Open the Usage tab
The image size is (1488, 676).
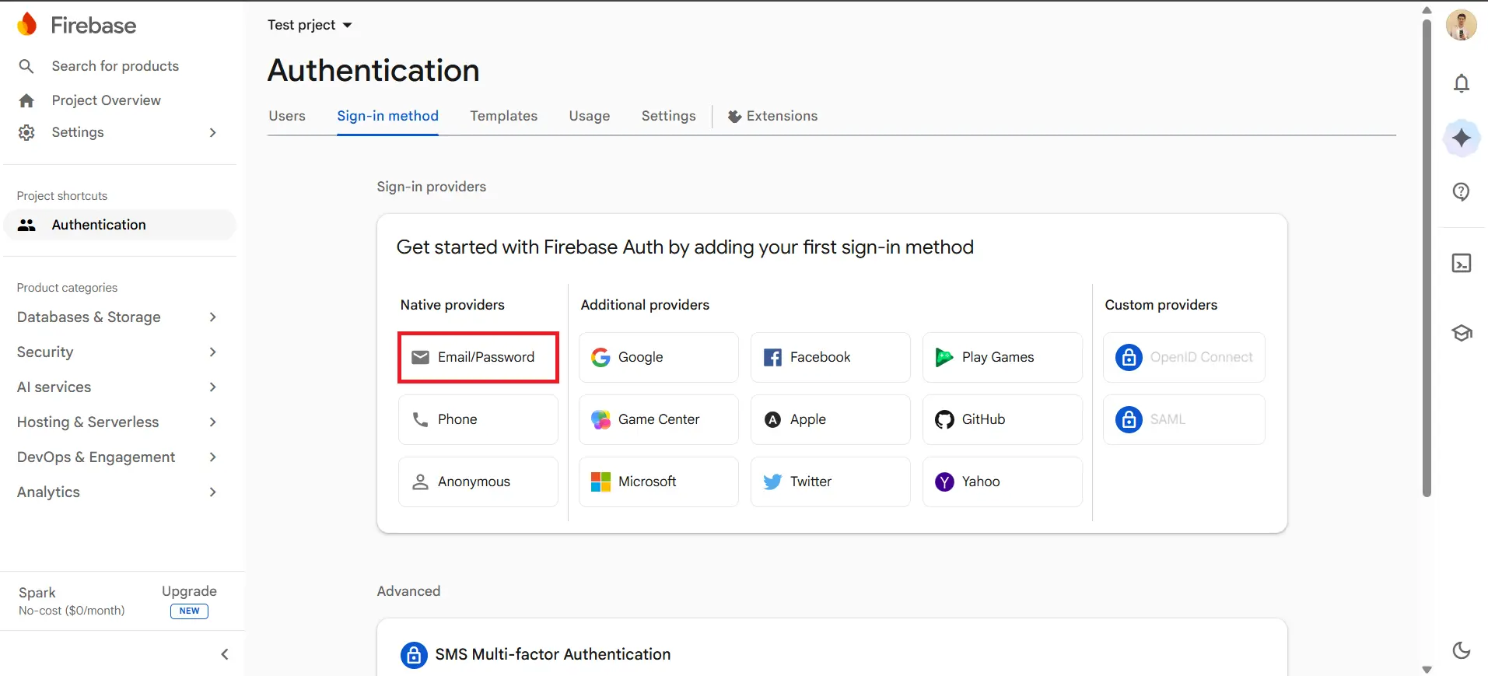589,116
